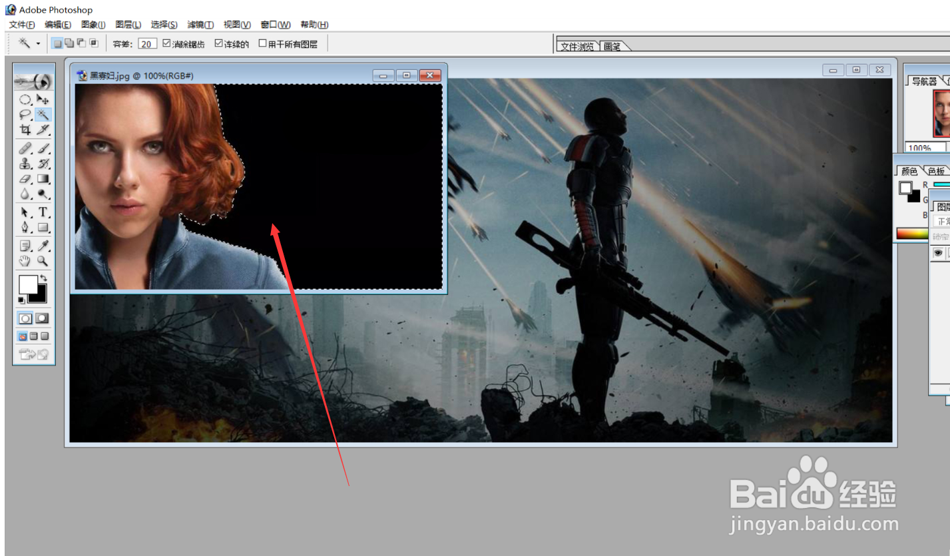Select the Type tool
This screenshot has width=950, height=556.
pos(43,212)
